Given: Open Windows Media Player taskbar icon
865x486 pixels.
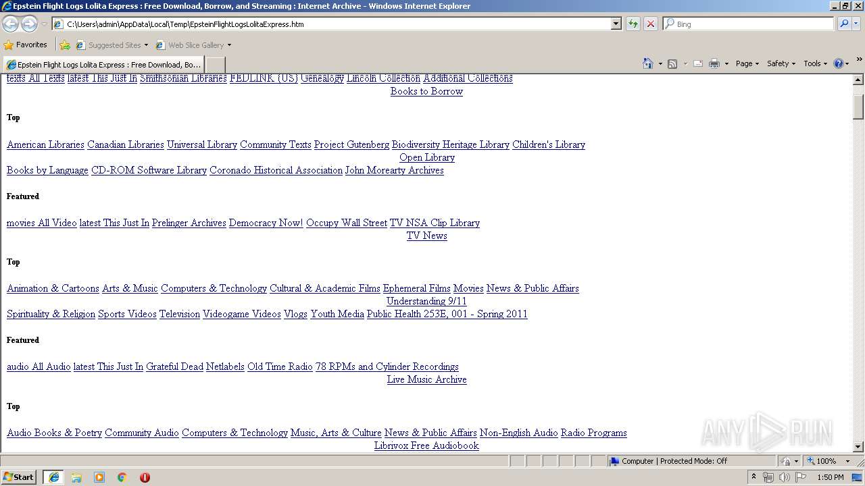Looking at the screenshot, I should click(99, 477).
